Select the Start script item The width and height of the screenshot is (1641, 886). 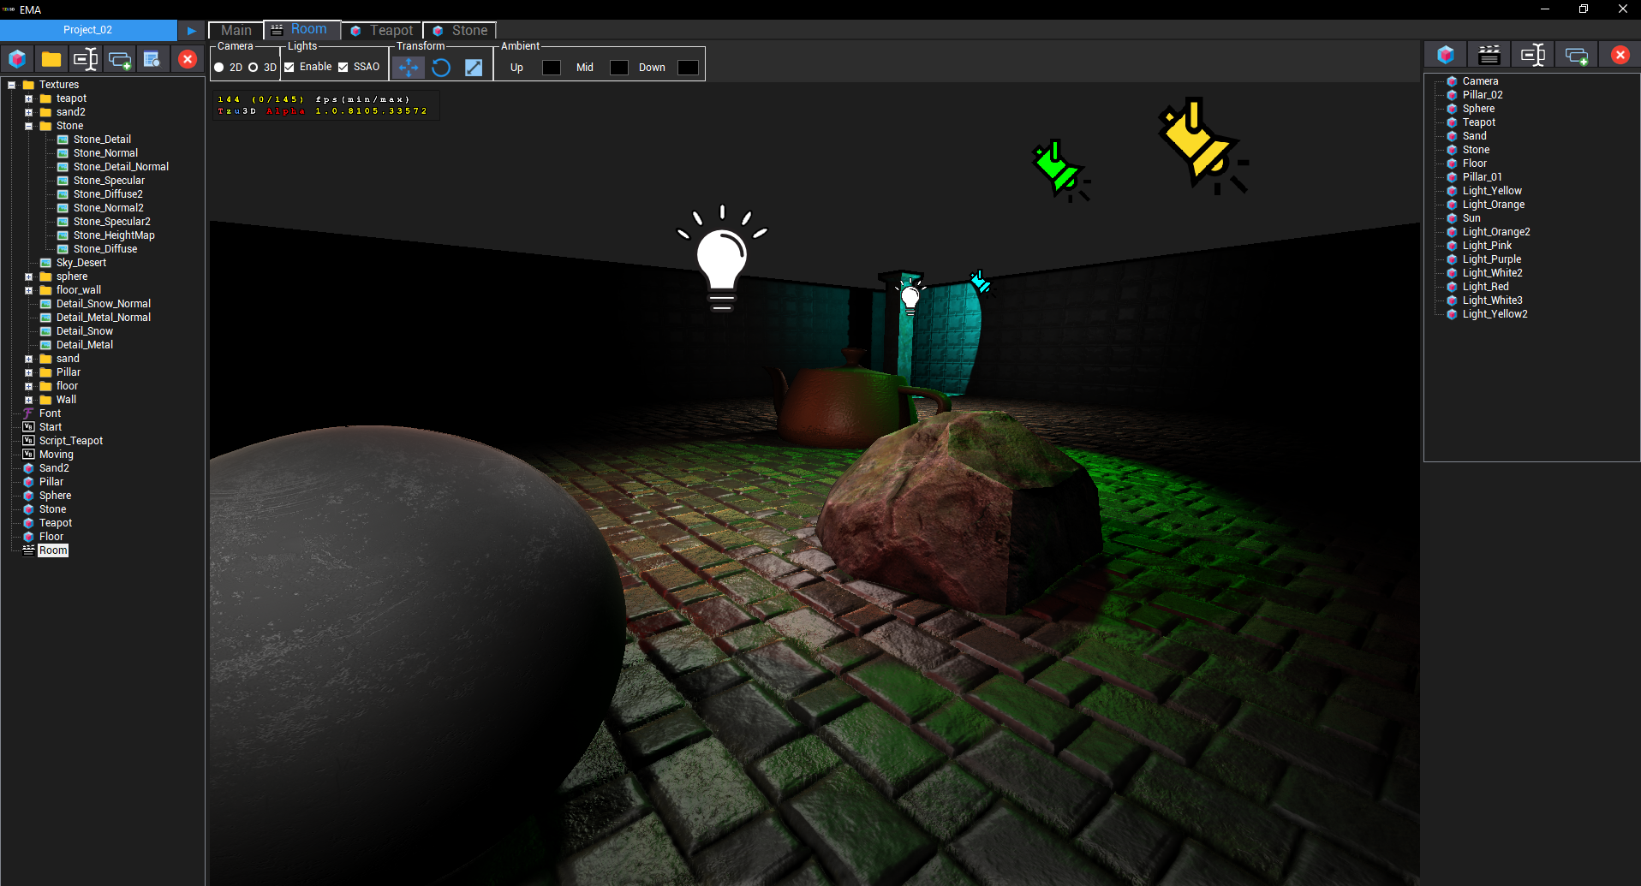click(51, 427)
